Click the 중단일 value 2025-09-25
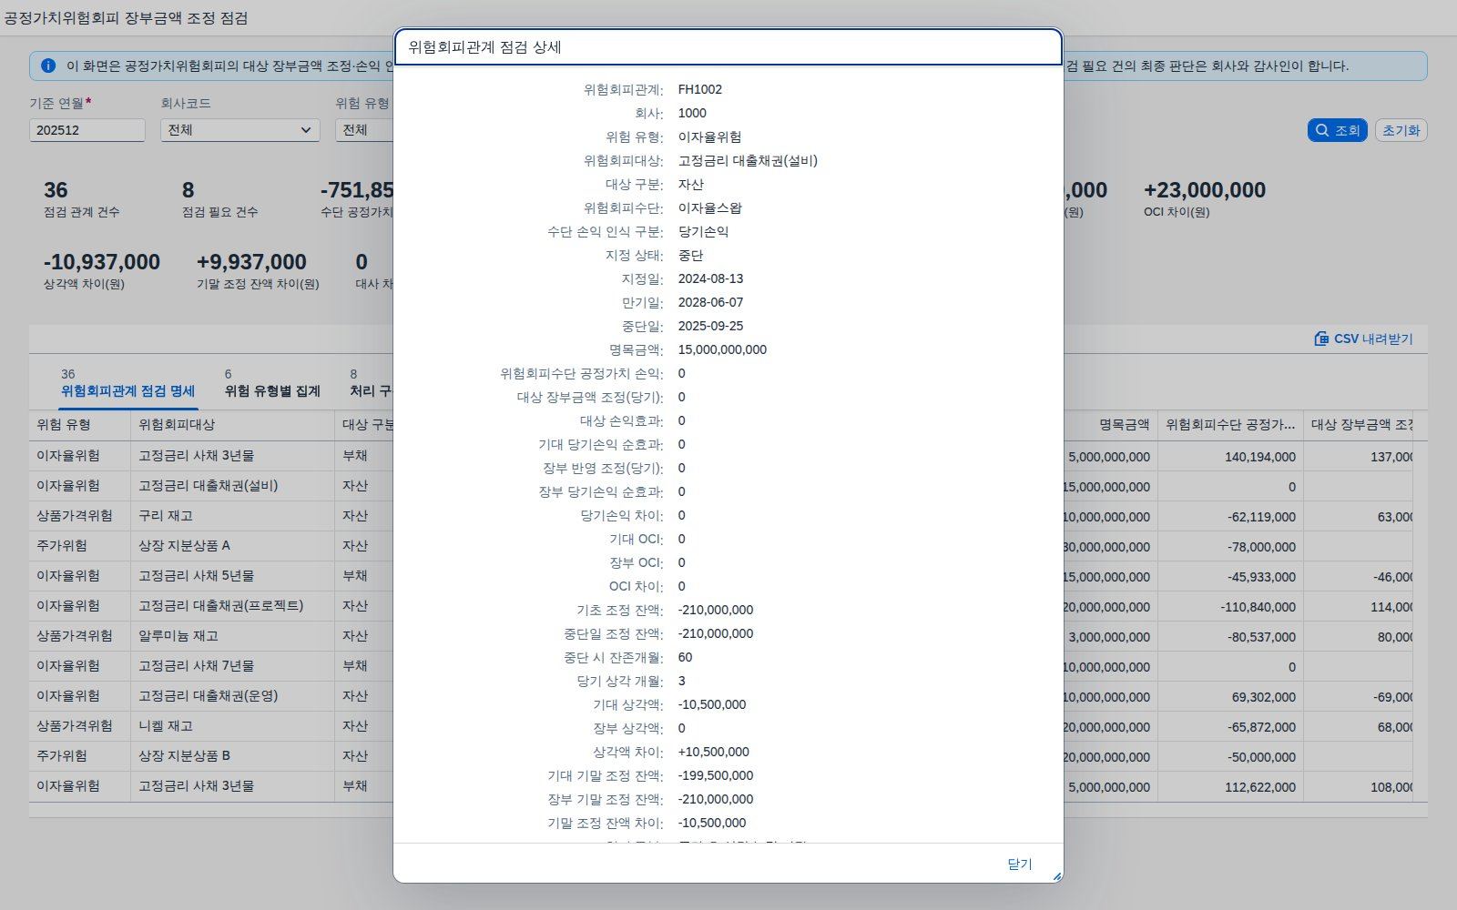The image size is (1457, 910). coord(710,326)
